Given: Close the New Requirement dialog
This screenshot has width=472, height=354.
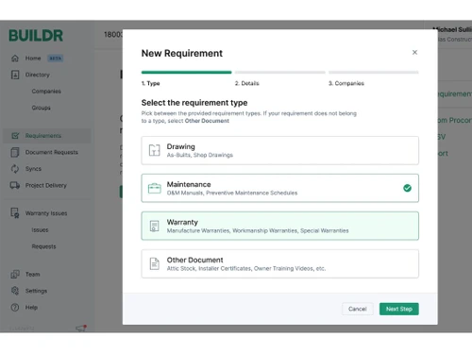Looking at the screenshot, I should (x=414, y=52).
